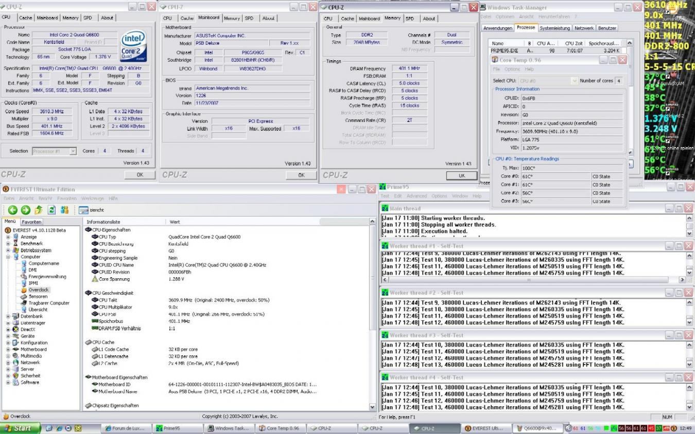
Task: Select the Netzwerk globe icon in EVEREST tree
Action: 16,363
